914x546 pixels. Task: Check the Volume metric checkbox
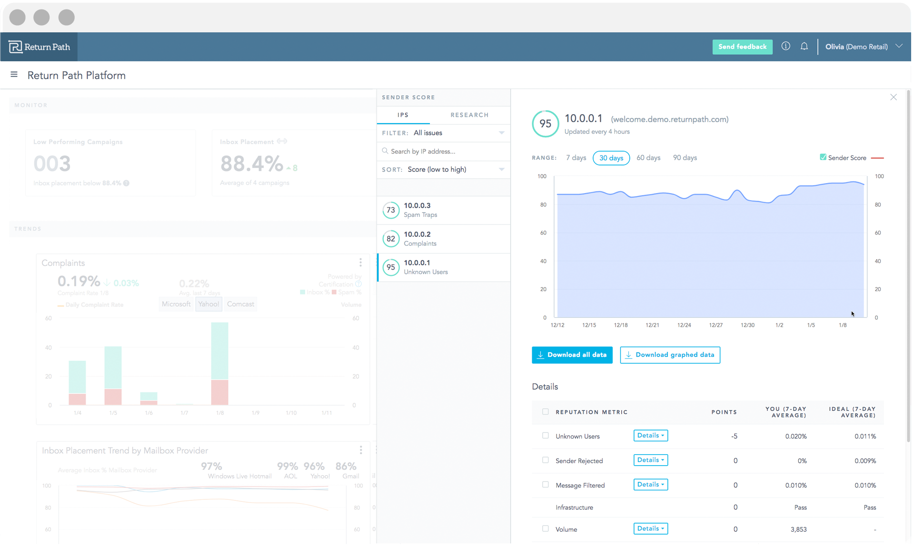pos(546,529)
